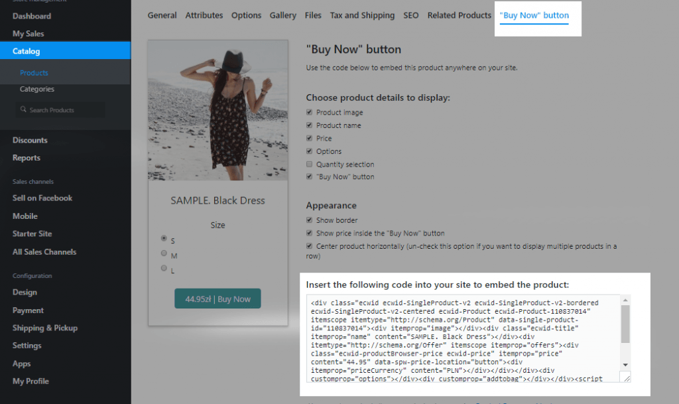Open Discounts in sidebar
The width and height of the screenshot is (679, 404).
click(x=30, y=140)
